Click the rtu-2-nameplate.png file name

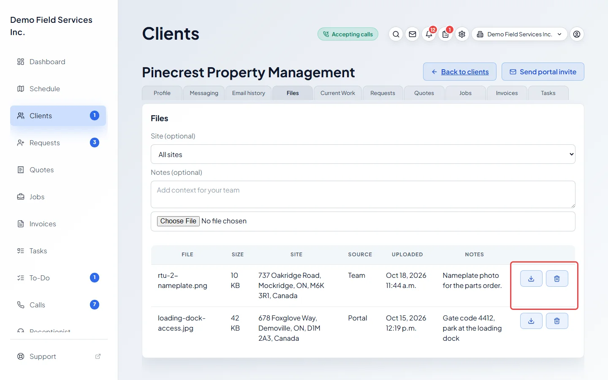(x=182, y=280)
